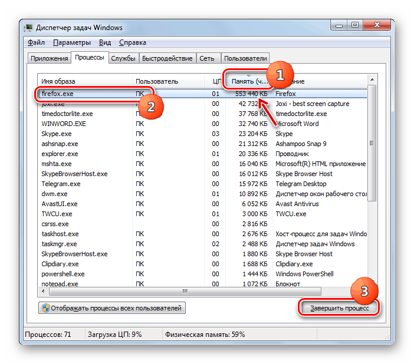Select the dwm.exe process

tap(202, 194)
